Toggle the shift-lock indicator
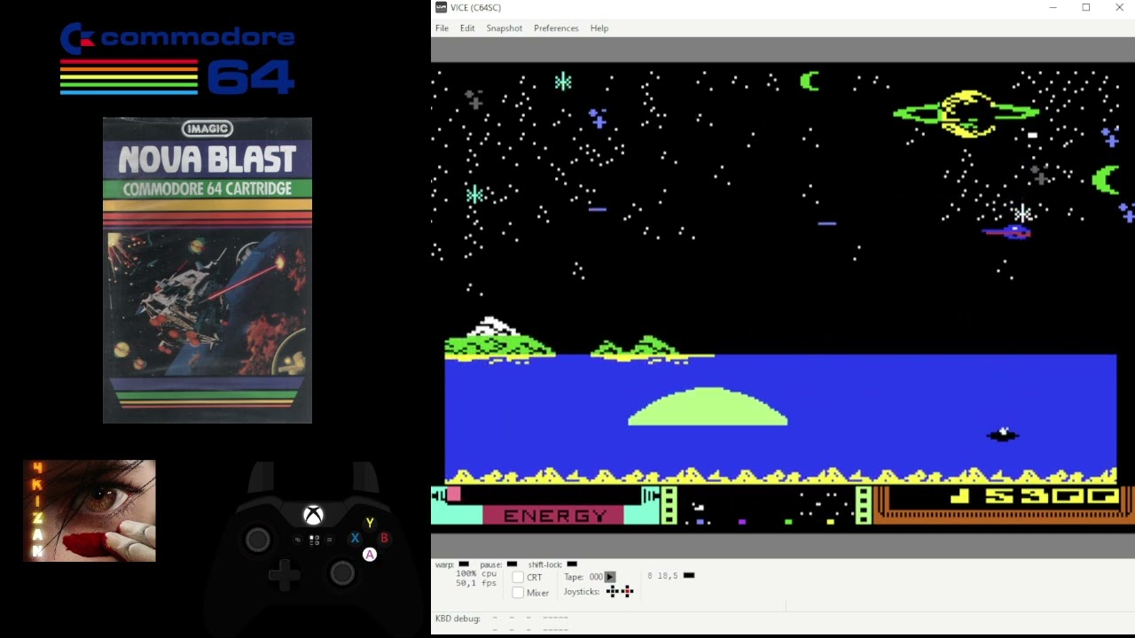1135x638 pixels. (572, 564)
